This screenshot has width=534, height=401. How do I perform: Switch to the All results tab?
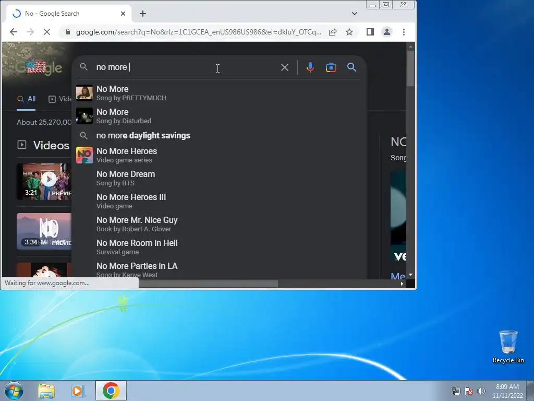tap(26, 99)
